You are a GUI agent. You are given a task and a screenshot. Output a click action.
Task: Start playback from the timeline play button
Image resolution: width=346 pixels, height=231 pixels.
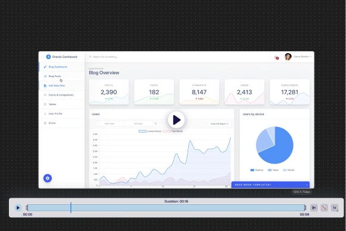coord(18,208)
